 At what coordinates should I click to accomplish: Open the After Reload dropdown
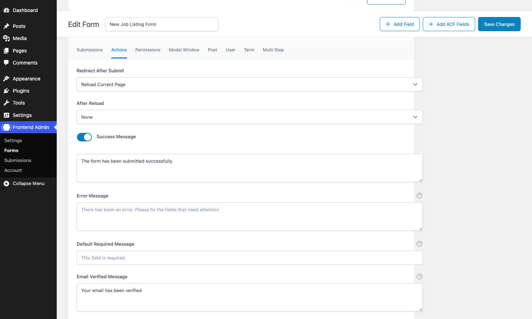[x=250, y=117]
